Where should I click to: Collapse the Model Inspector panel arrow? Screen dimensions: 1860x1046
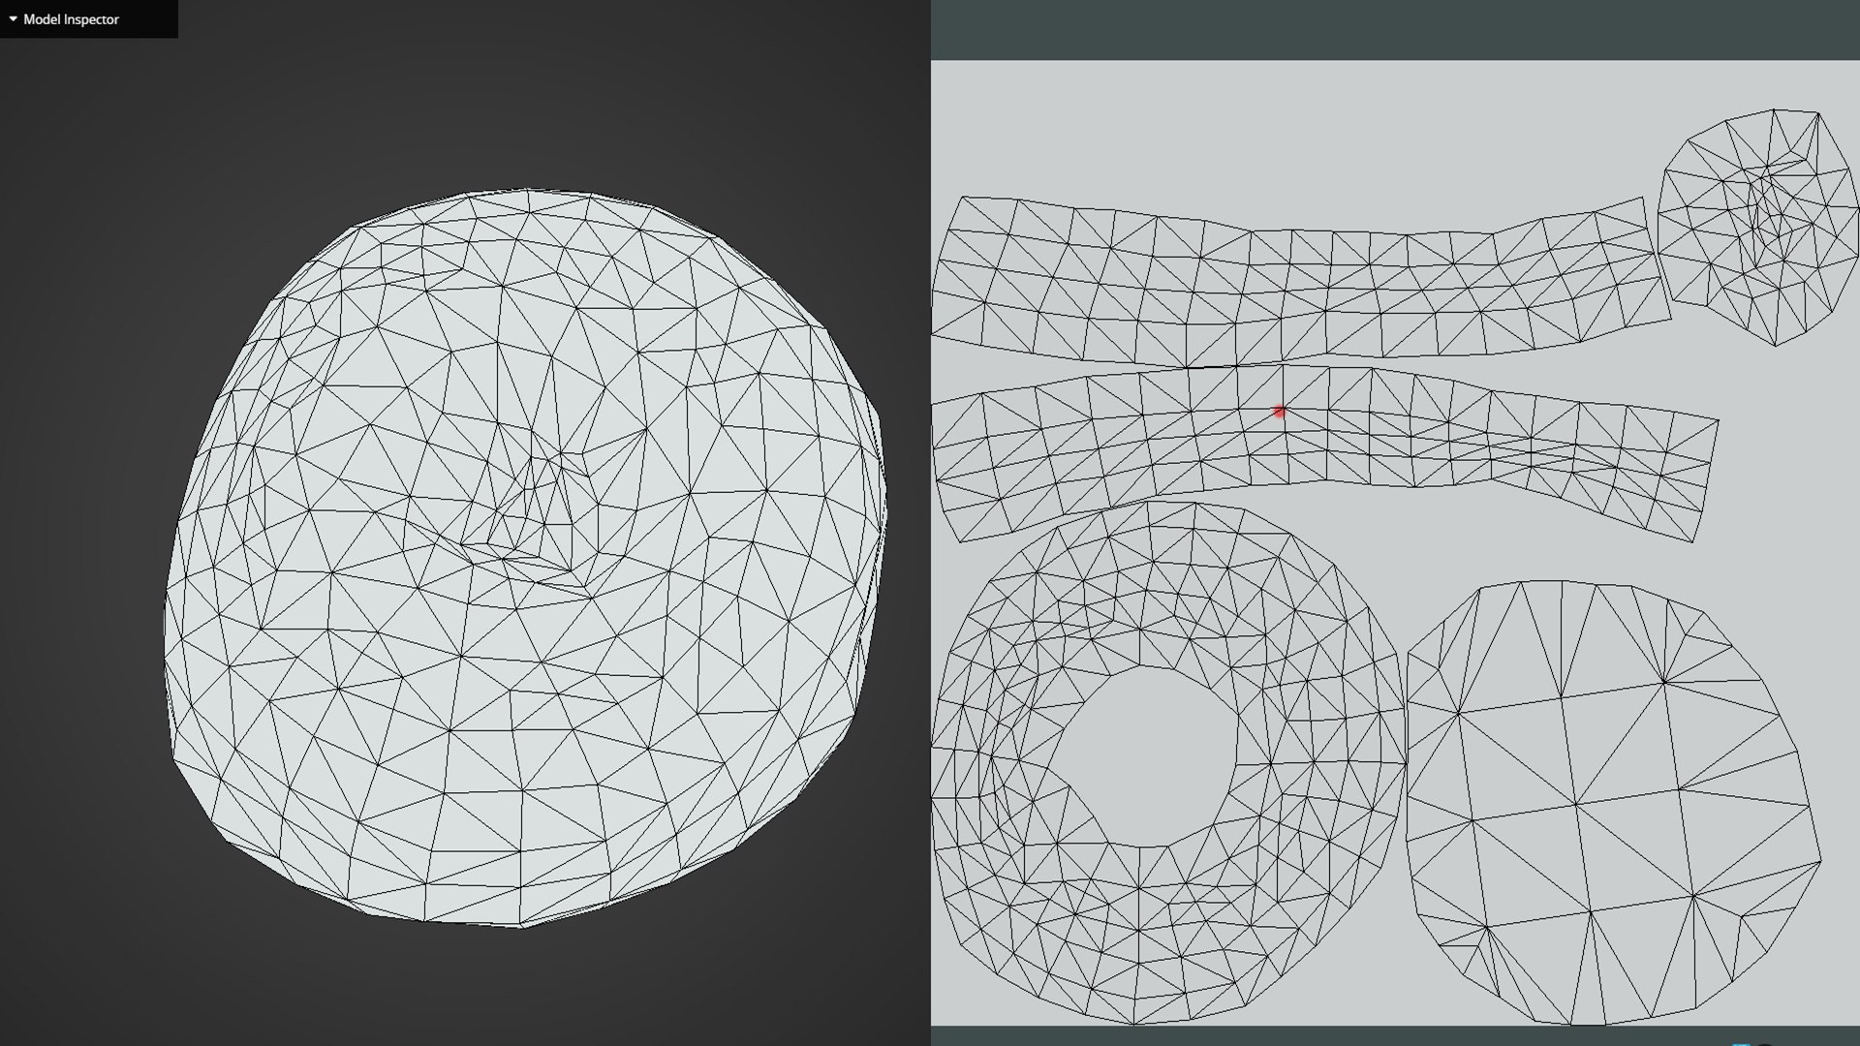click(x=13, y=18)
